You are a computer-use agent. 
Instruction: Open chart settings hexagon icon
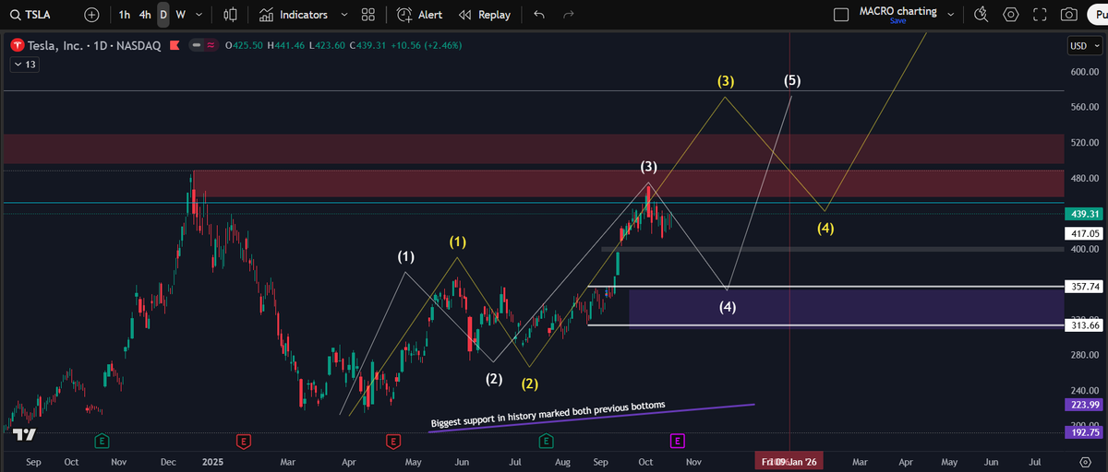point(1011,15)
